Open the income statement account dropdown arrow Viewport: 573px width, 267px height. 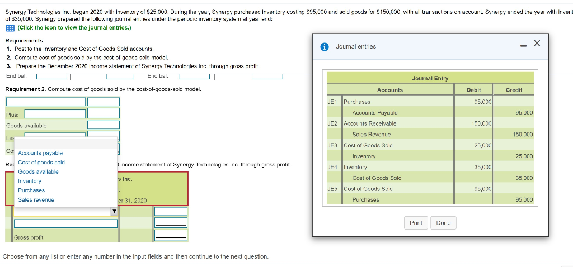114,211
